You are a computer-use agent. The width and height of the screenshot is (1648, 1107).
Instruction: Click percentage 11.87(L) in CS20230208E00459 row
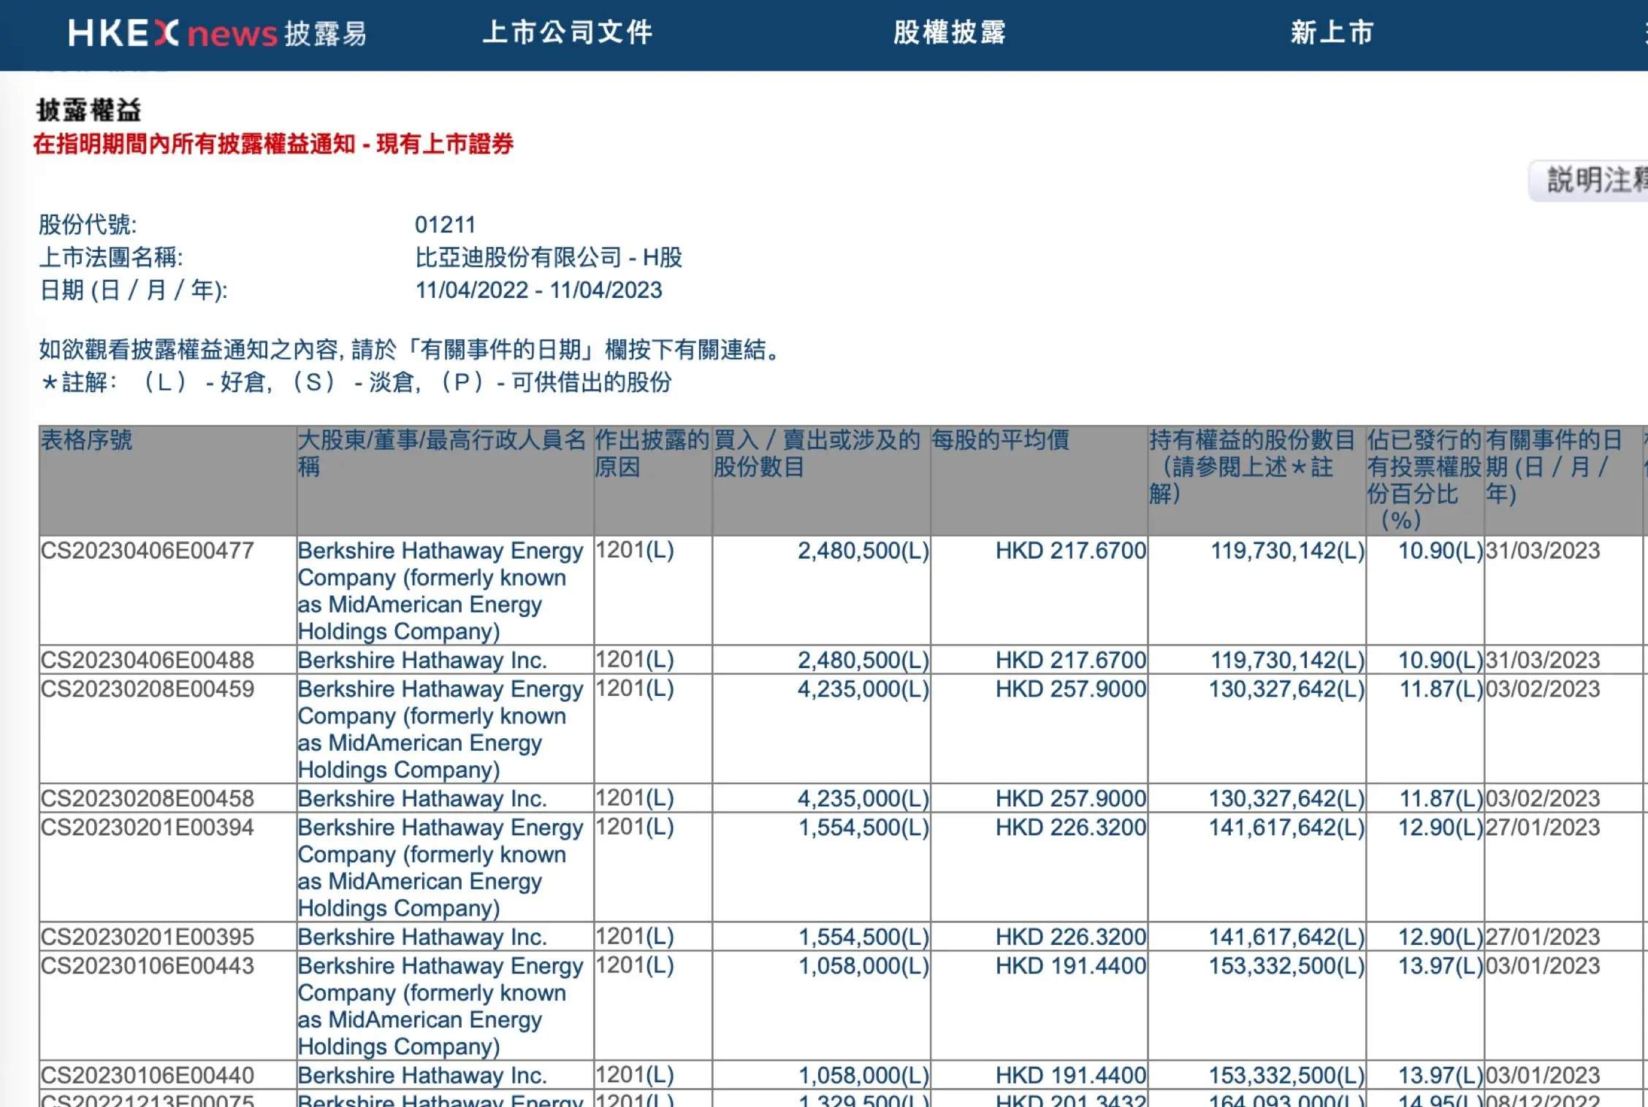pos(1441,689)
